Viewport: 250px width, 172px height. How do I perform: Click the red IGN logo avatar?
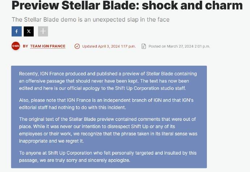(16, 46)
